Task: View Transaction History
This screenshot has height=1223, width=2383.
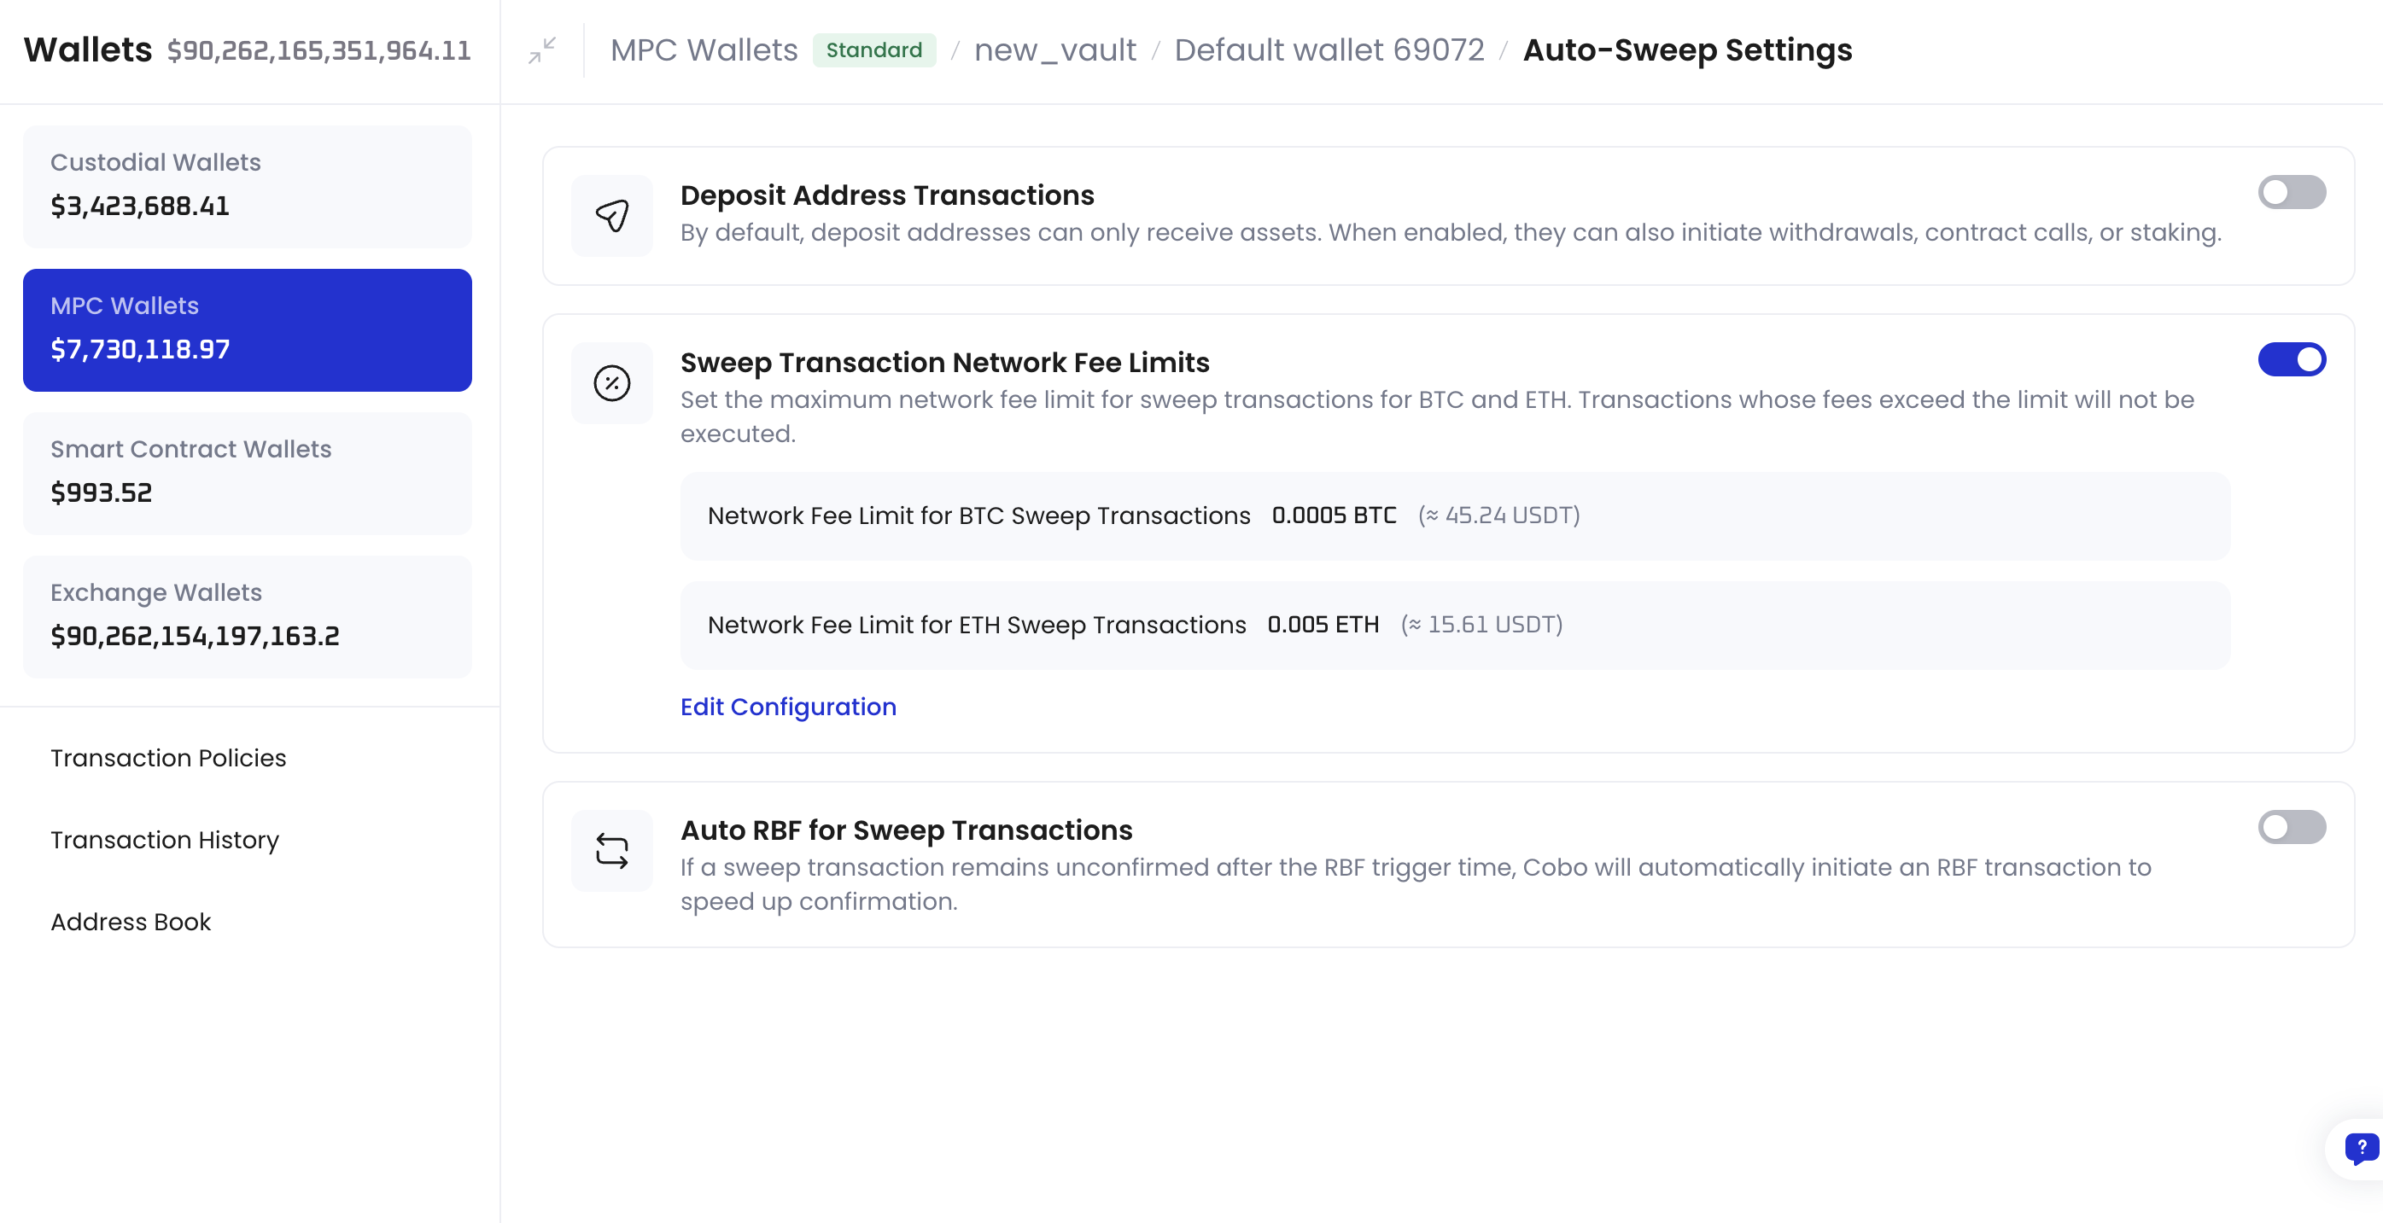Action: (165, 841)
